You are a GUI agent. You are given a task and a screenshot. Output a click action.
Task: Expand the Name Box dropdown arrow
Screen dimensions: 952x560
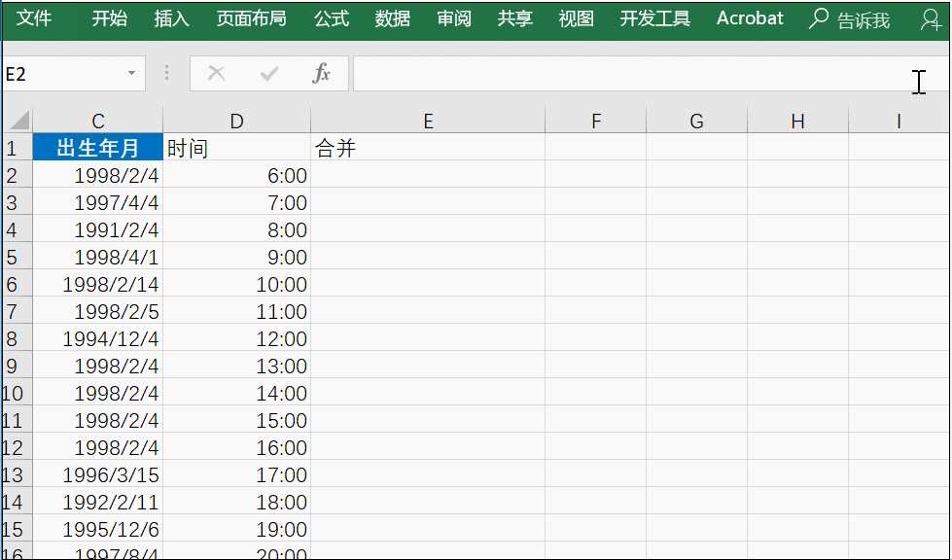point(131,74)
